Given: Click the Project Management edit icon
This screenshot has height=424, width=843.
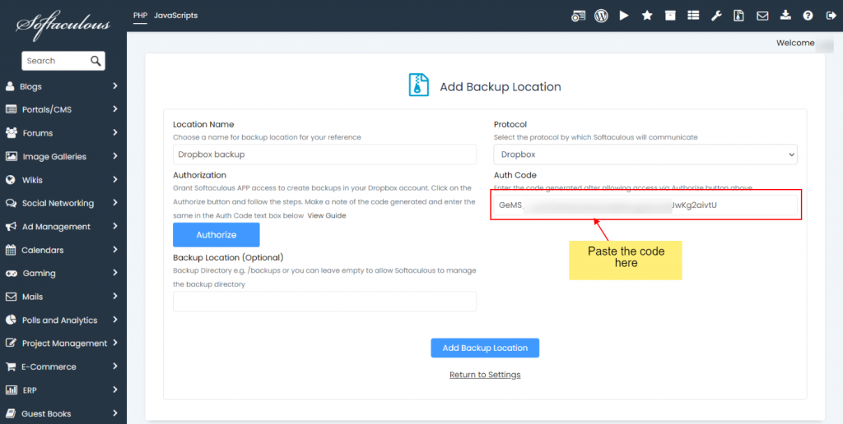Looking at the screenshot, I should (11, 343).
